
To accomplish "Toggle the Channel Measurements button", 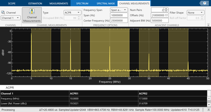I will 32,15.
